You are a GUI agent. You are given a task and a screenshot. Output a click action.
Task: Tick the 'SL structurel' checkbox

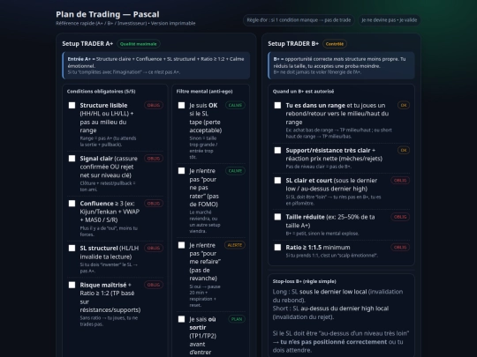[72, 248]
